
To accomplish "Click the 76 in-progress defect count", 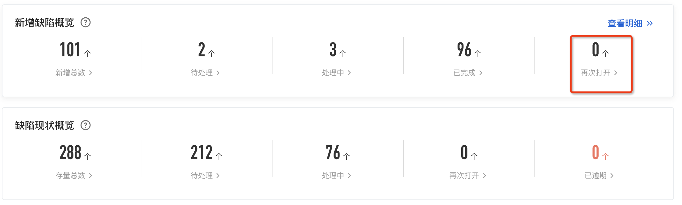I will click(x=333, y=152).
